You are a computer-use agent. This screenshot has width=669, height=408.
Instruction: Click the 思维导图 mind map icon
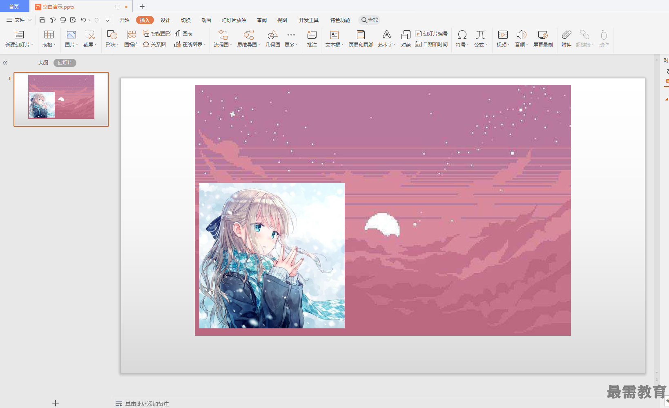249,34
